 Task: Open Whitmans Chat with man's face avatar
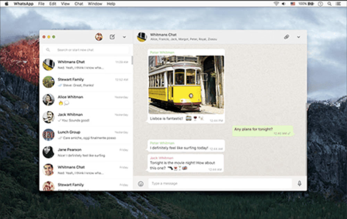click(x=86, y=170)
